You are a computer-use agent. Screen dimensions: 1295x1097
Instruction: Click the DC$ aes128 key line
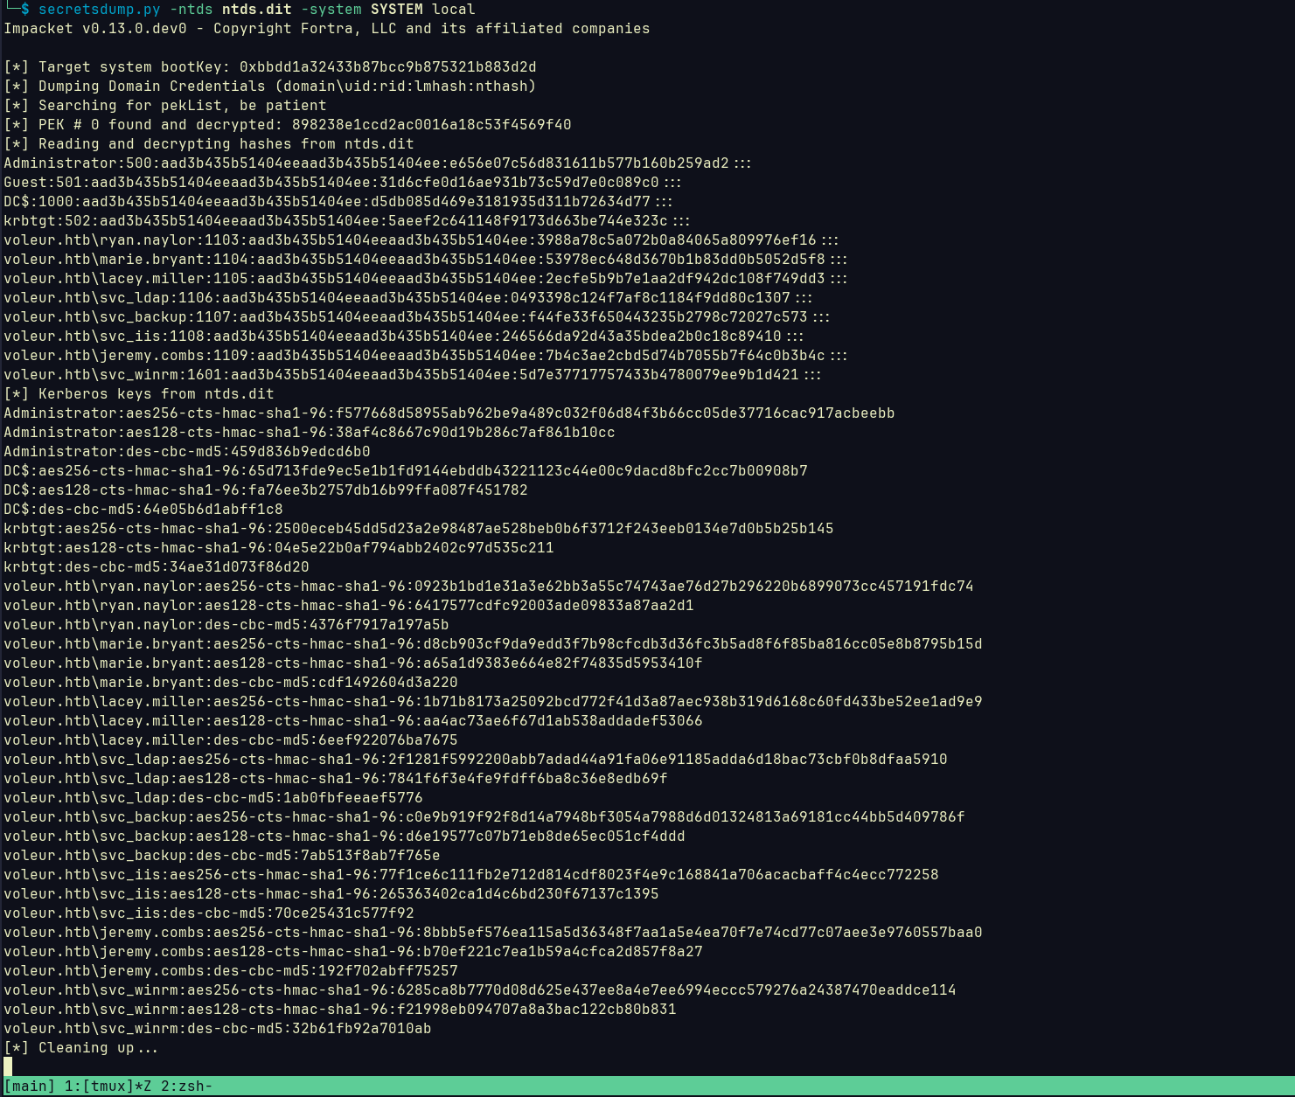point(266,490)
